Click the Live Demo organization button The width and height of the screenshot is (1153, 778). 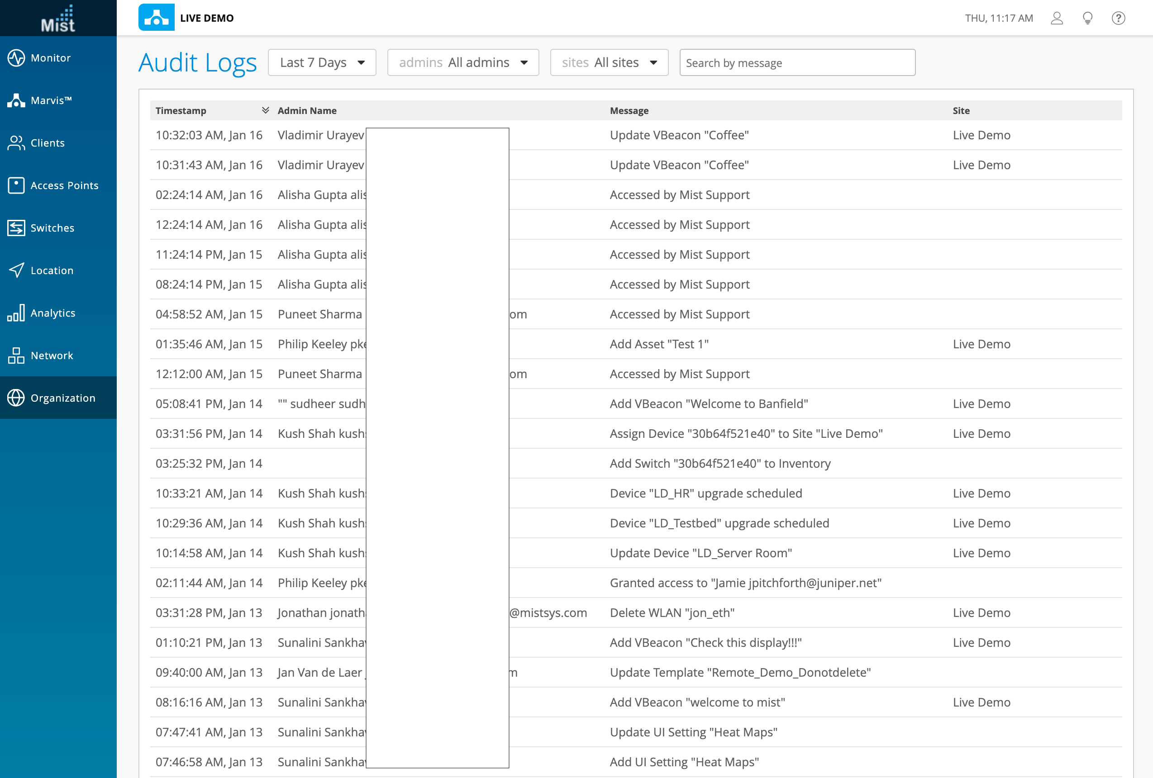186,18
